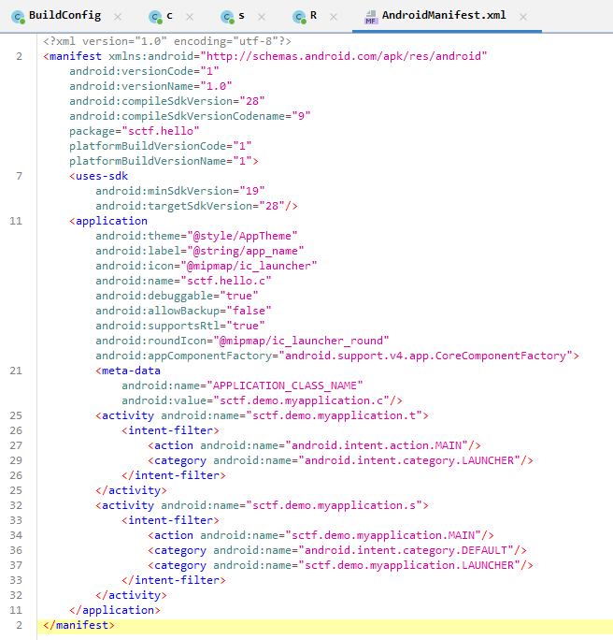The height and width of the screenshot is (640, 613).
Task: Click the class icon on the R tab
Action: [x=299, y=17]
